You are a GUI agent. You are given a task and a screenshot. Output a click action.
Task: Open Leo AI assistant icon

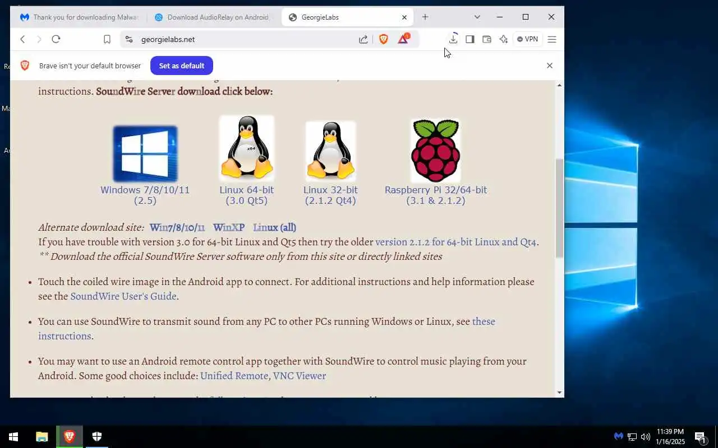click(x=504, y=39)
